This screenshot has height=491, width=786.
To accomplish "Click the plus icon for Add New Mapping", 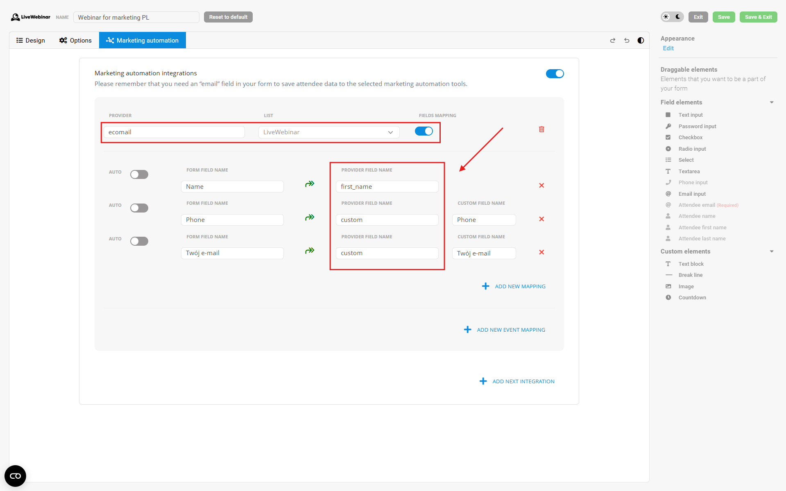I will pyautogui.click(x=485, y=286).
